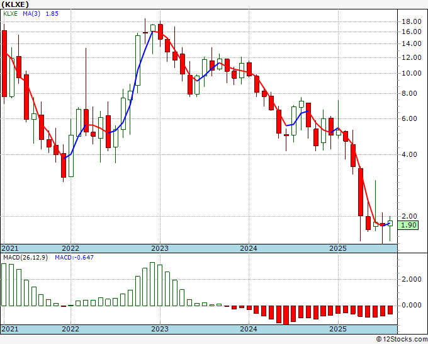This screenshot has width=428, height=344.
Task: Click the 2.00 price axis label
Action: 410,216
